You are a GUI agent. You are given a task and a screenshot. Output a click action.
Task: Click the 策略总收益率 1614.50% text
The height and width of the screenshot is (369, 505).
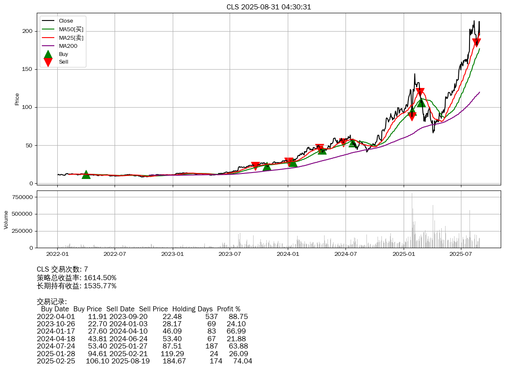tap(77, 278)
